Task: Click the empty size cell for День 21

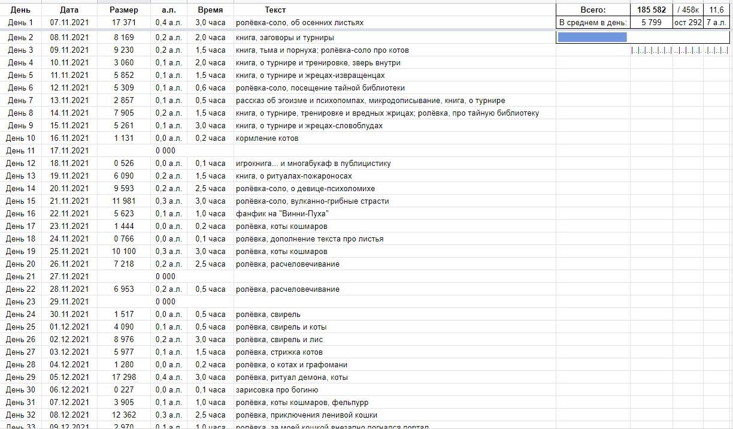Action: pos(123,276)
